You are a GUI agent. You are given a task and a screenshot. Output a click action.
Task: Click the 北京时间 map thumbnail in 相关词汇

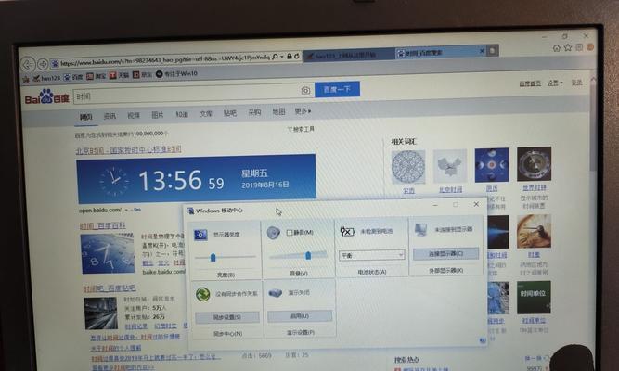(x=450, y=167)
